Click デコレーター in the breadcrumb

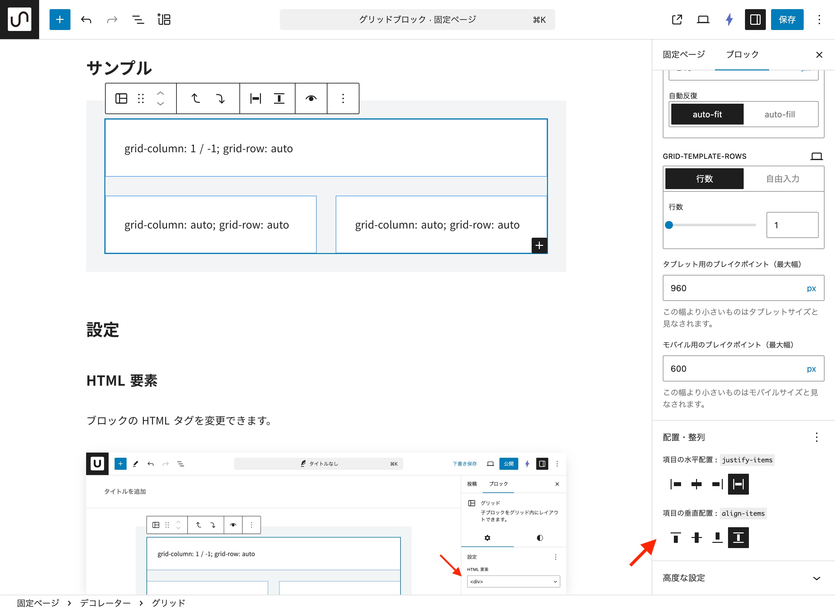pos(105,603)
